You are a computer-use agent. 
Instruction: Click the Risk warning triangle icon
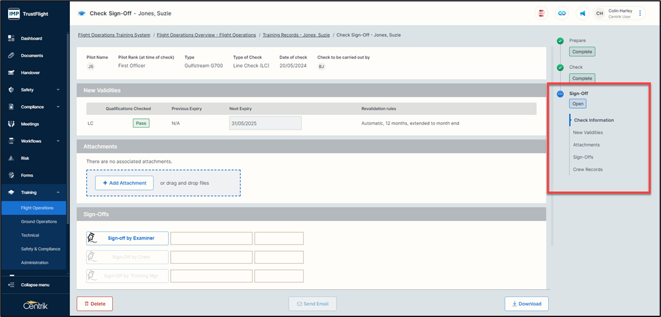tap(11, 158)
